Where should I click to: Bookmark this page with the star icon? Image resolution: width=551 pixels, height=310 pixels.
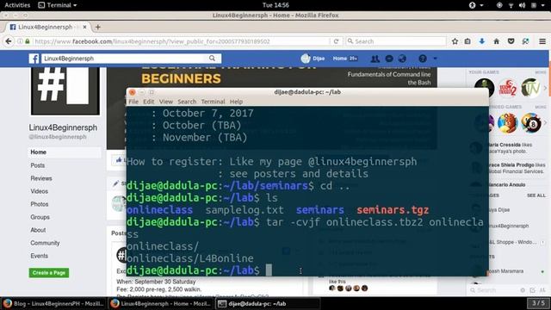(455, 41)
